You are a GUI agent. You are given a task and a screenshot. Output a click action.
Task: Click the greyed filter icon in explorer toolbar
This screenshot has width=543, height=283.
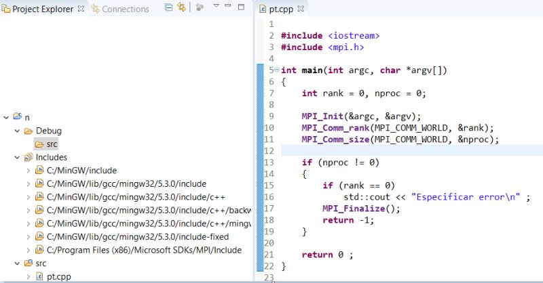200,7
